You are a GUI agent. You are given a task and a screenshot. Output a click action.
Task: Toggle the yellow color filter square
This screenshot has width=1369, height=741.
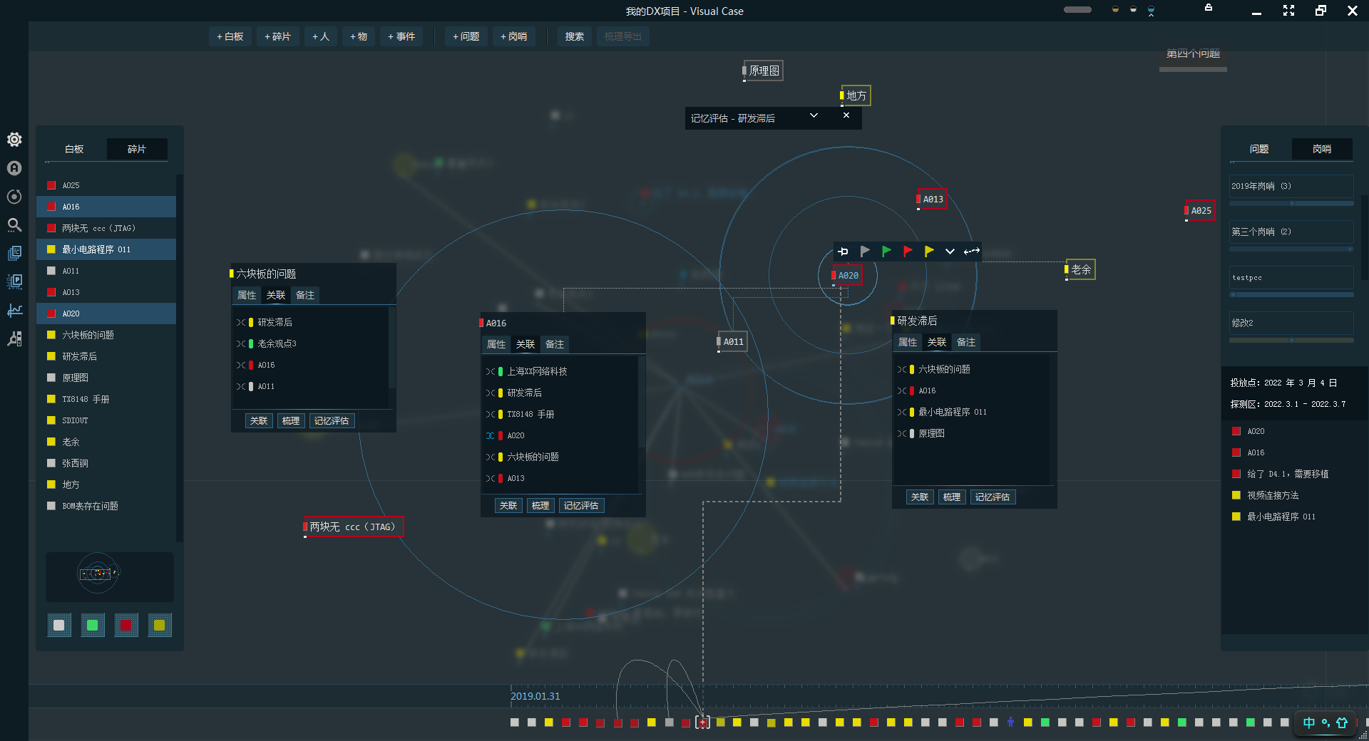pyautogui.click(x=159, y=626)
